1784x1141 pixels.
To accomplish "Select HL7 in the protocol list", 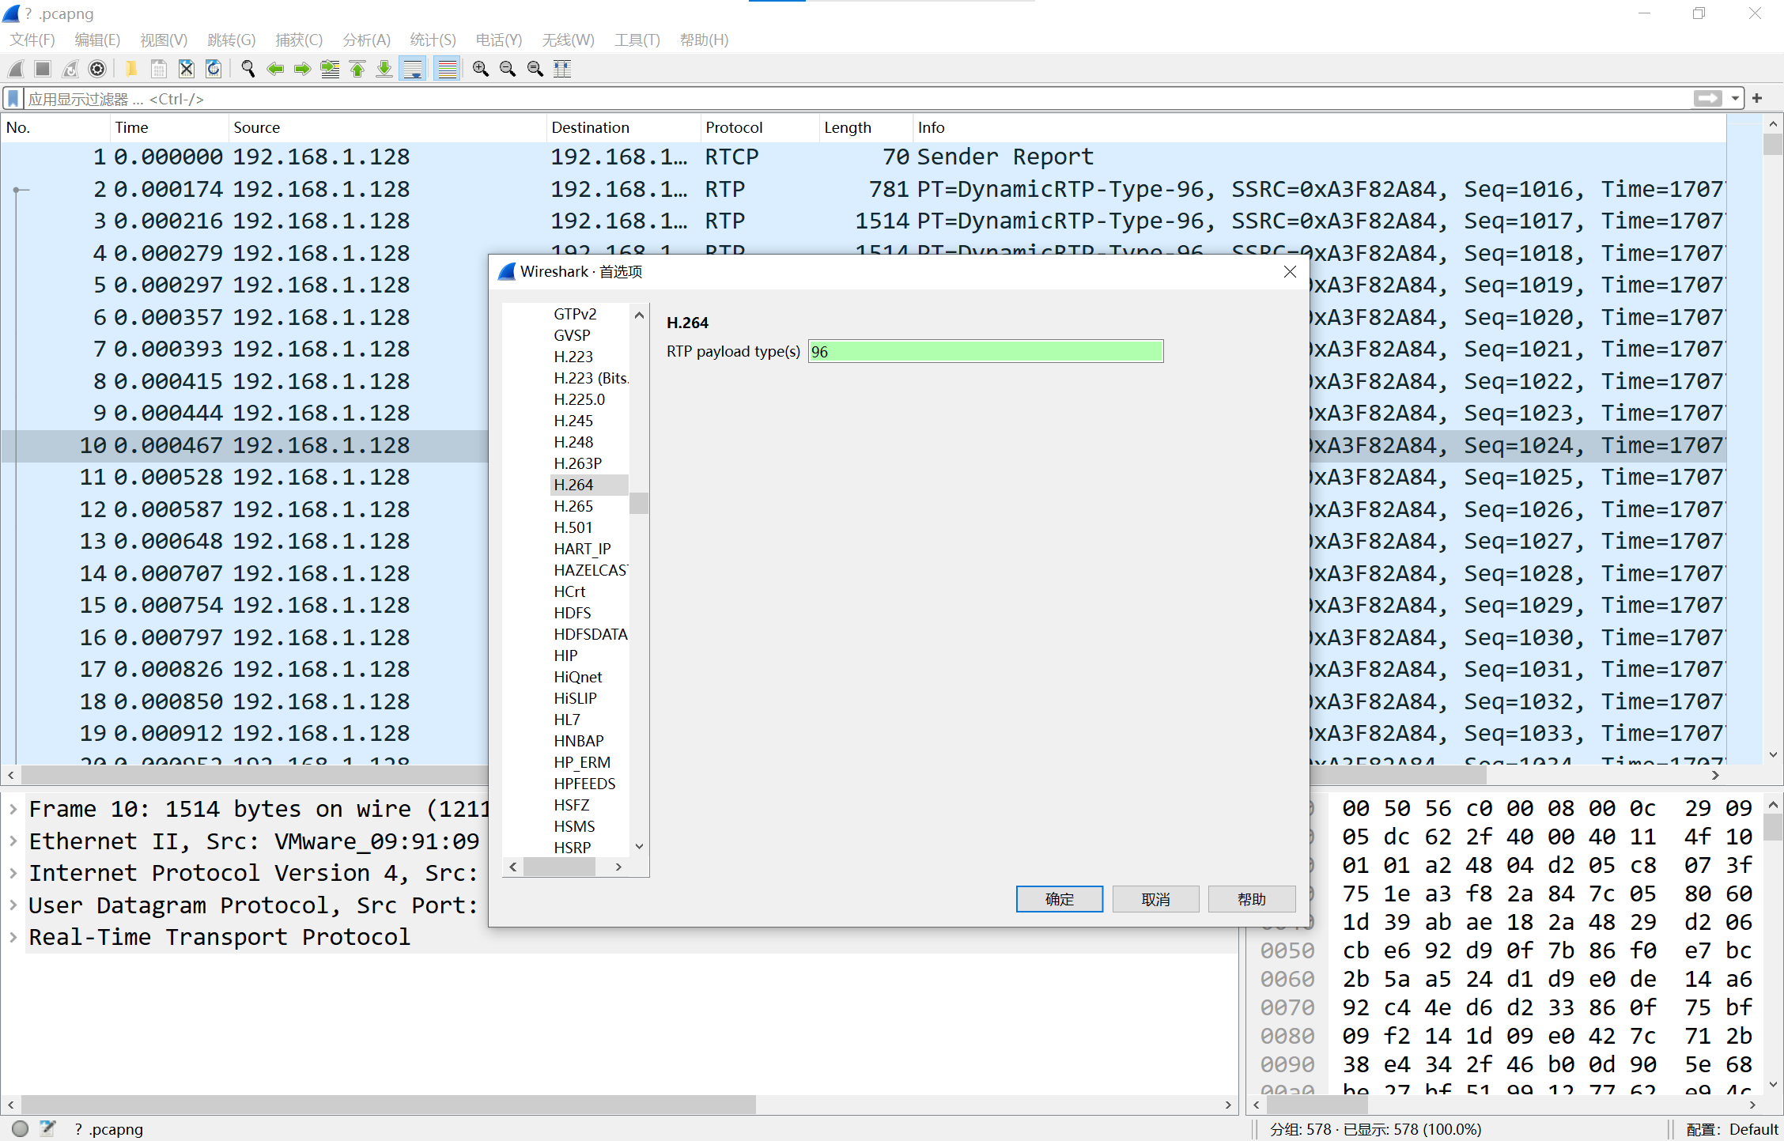I will point(567,720).
